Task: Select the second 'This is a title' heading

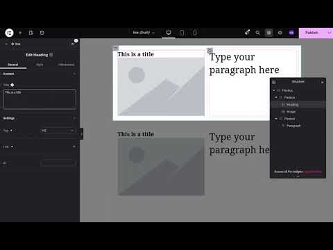Action: tap(136, 134)
